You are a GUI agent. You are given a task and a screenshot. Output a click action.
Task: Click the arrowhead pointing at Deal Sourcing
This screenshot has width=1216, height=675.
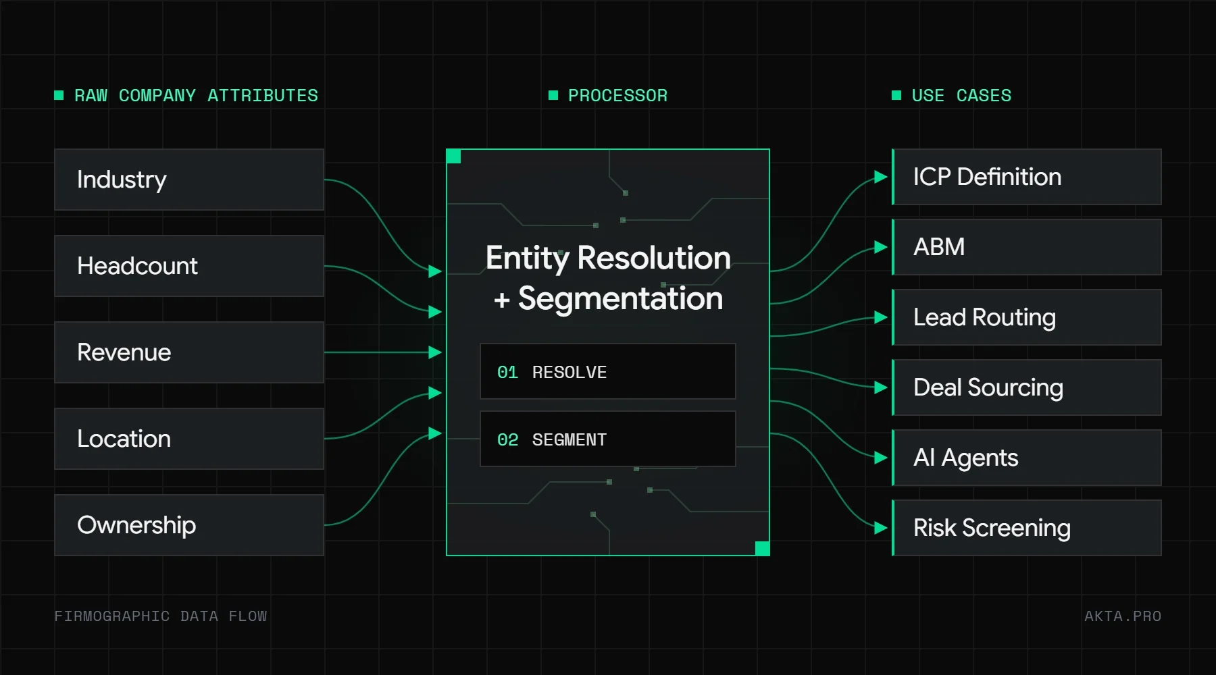(x=880, y=387)
